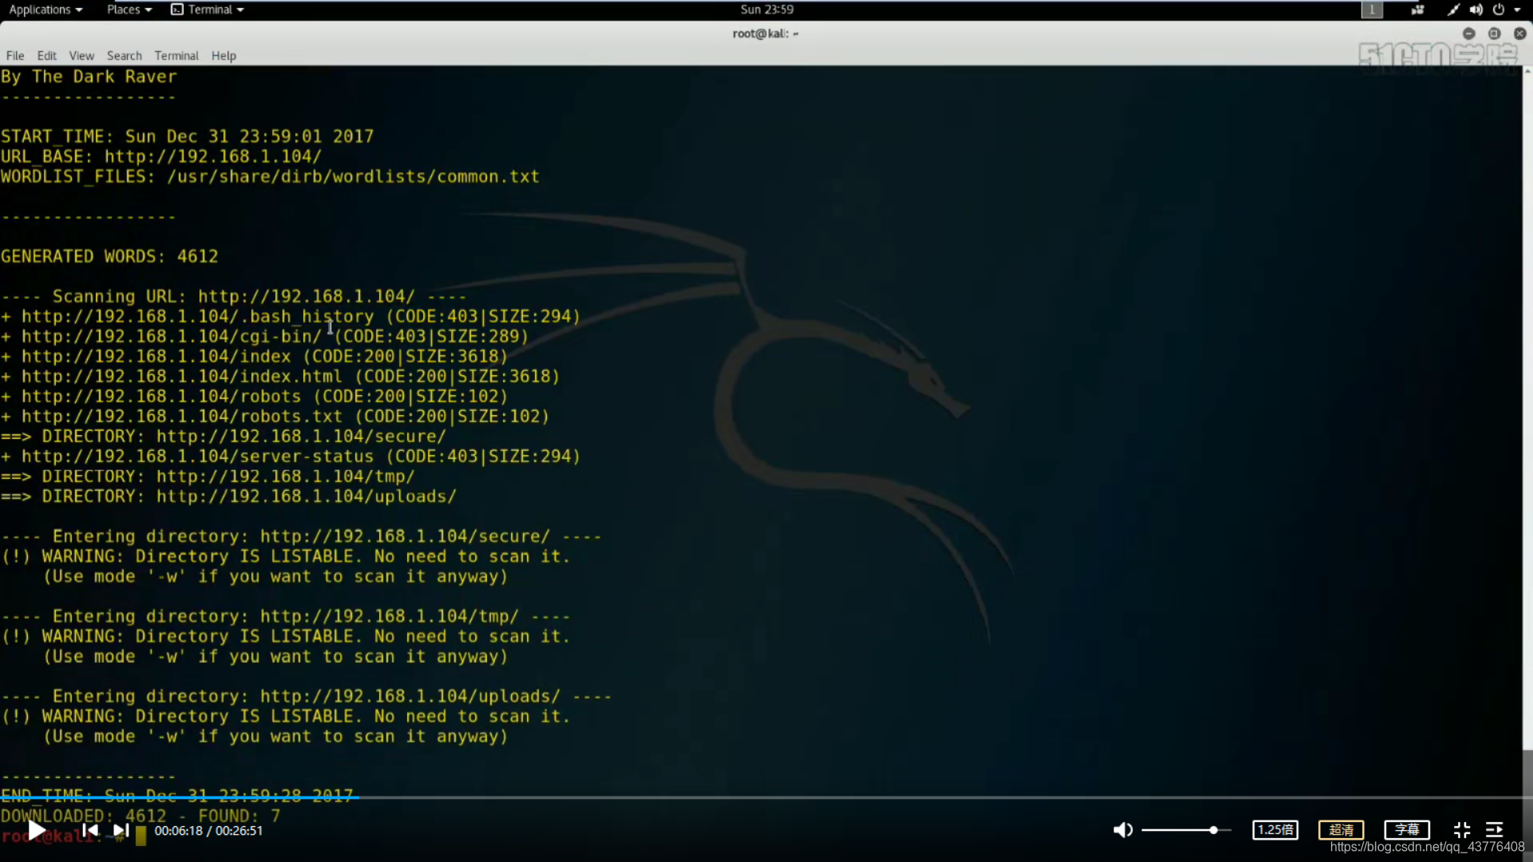Click the blog.csdn.net watermark link

[1427, 847]
